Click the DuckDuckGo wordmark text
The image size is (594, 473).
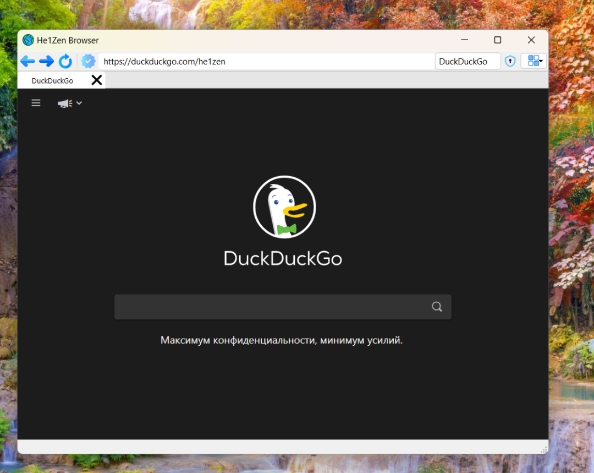(x=283, y=258)
